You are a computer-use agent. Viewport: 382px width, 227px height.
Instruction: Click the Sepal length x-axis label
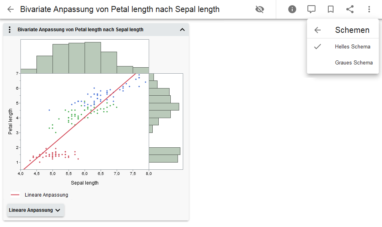tap(85, 183)
